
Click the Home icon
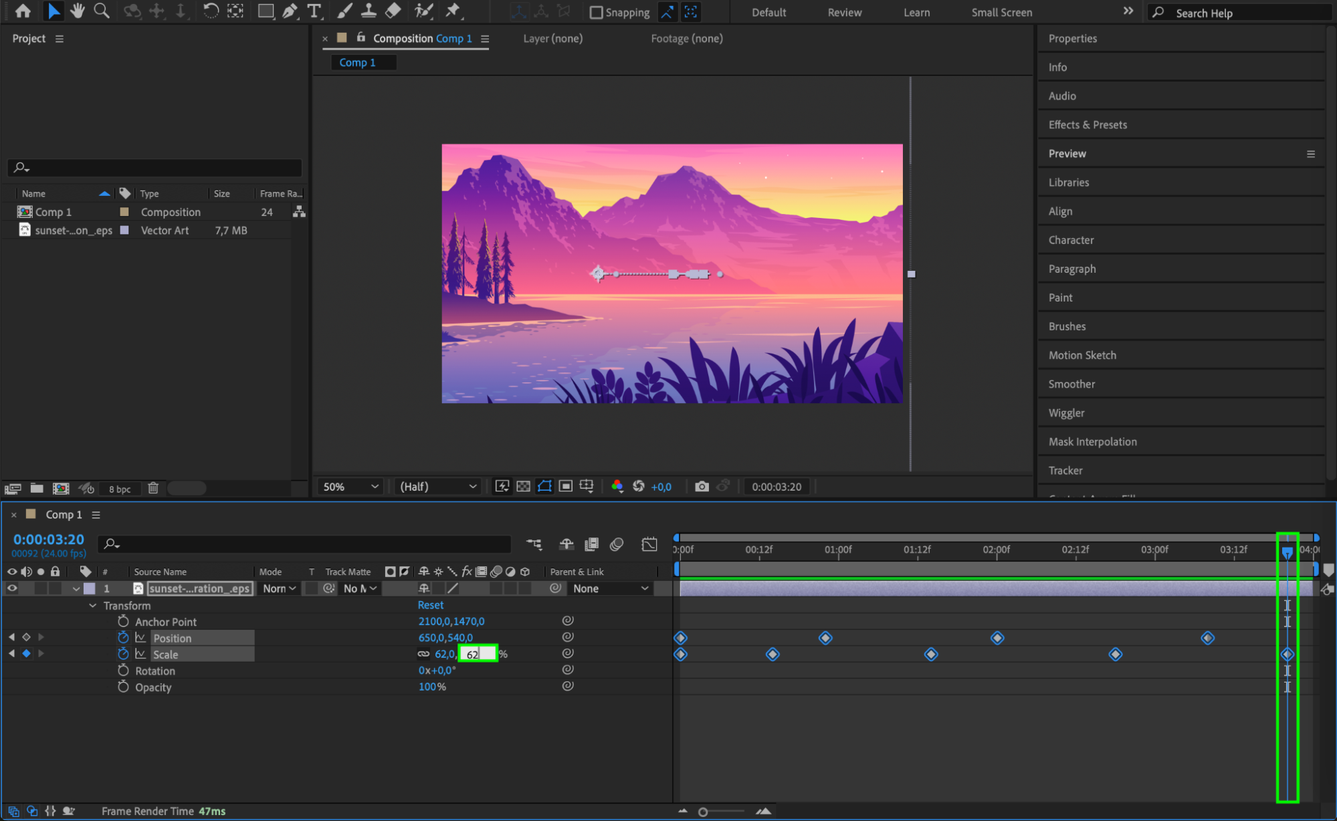pyautogui.click(x=23, y=11)
